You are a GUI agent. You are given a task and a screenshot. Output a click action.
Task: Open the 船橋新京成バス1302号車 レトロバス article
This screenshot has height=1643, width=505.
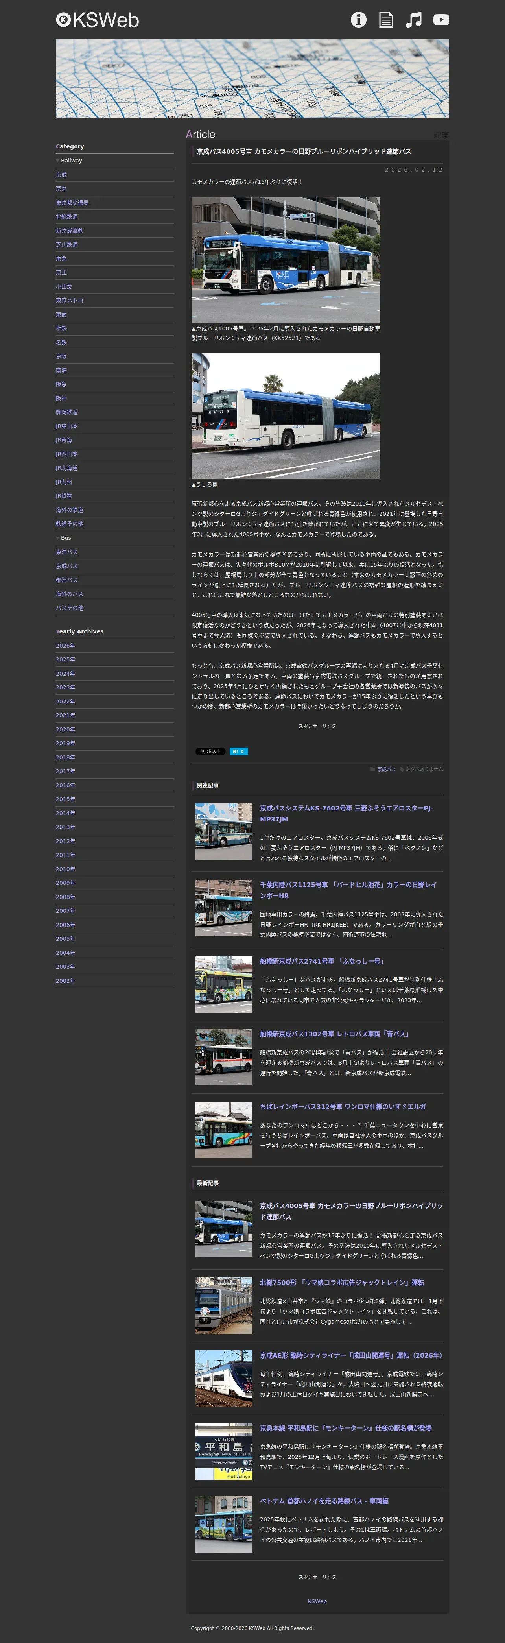pos(335,1034)
